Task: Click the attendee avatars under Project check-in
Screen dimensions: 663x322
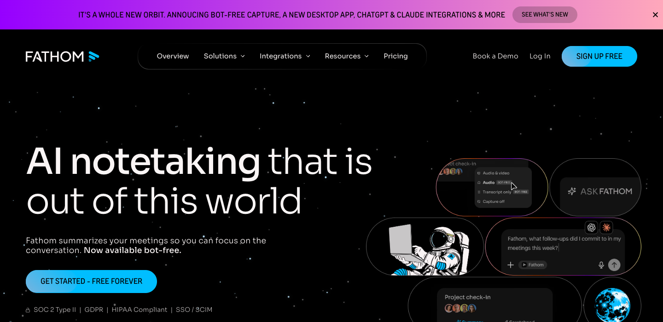Action: click(460, 308)
